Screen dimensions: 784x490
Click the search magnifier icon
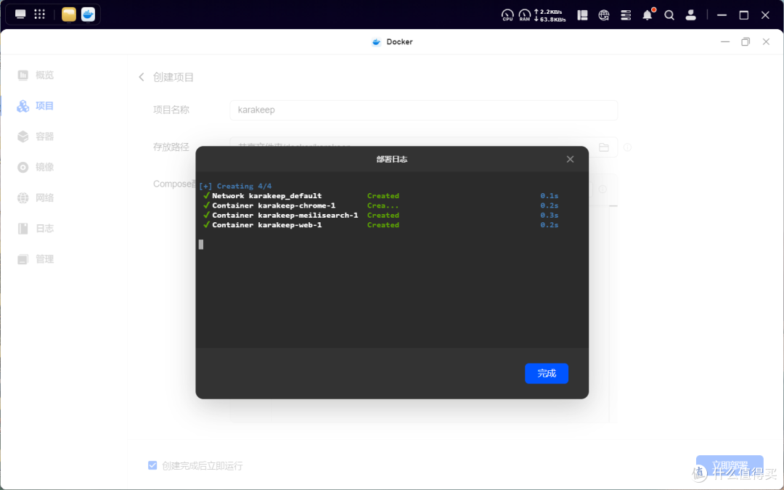tap(669, 15)
